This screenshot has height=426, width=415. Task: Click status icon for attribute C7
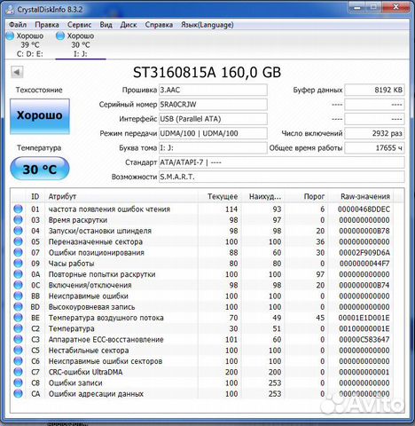click(x=18, y=372)
